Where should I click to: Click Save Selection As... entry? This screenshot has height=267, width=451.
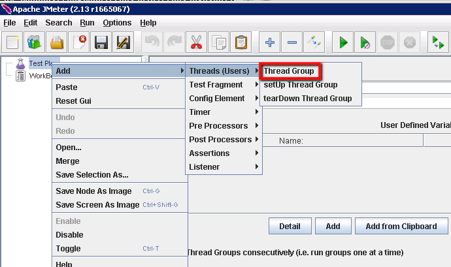tap(119, 175)
